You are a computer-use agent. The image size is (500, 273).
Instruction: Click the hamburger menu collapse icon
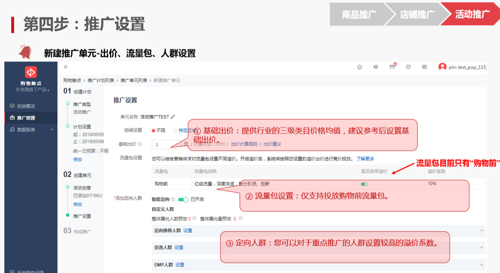[x=66, y=67]
